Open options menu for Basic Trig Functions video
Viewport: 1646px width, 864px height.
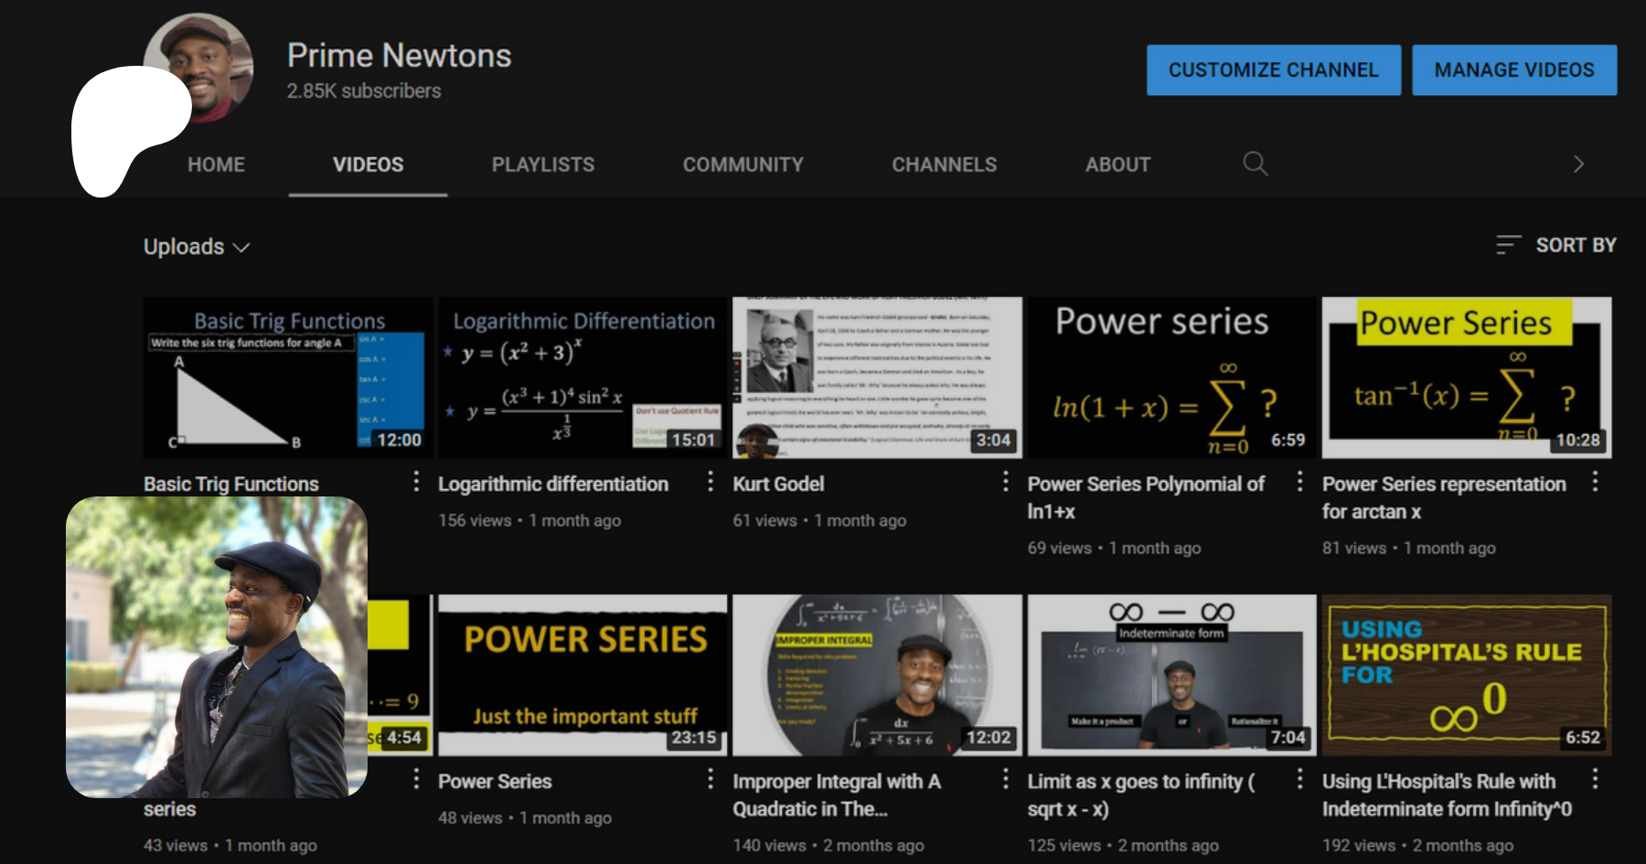(416, 481)
